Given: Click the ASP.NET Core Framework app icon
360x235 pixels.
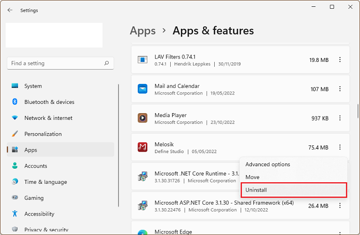Looking at the screenshot, I should 142,205.
